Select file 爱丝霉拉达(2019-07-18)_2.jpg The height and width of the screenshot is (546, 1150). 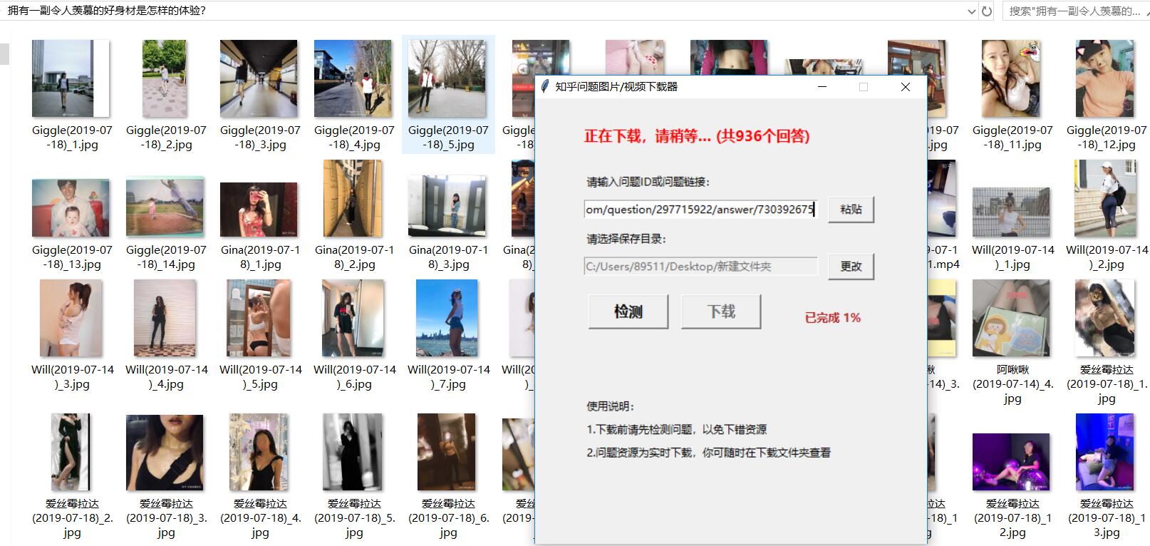click(72, 476)
